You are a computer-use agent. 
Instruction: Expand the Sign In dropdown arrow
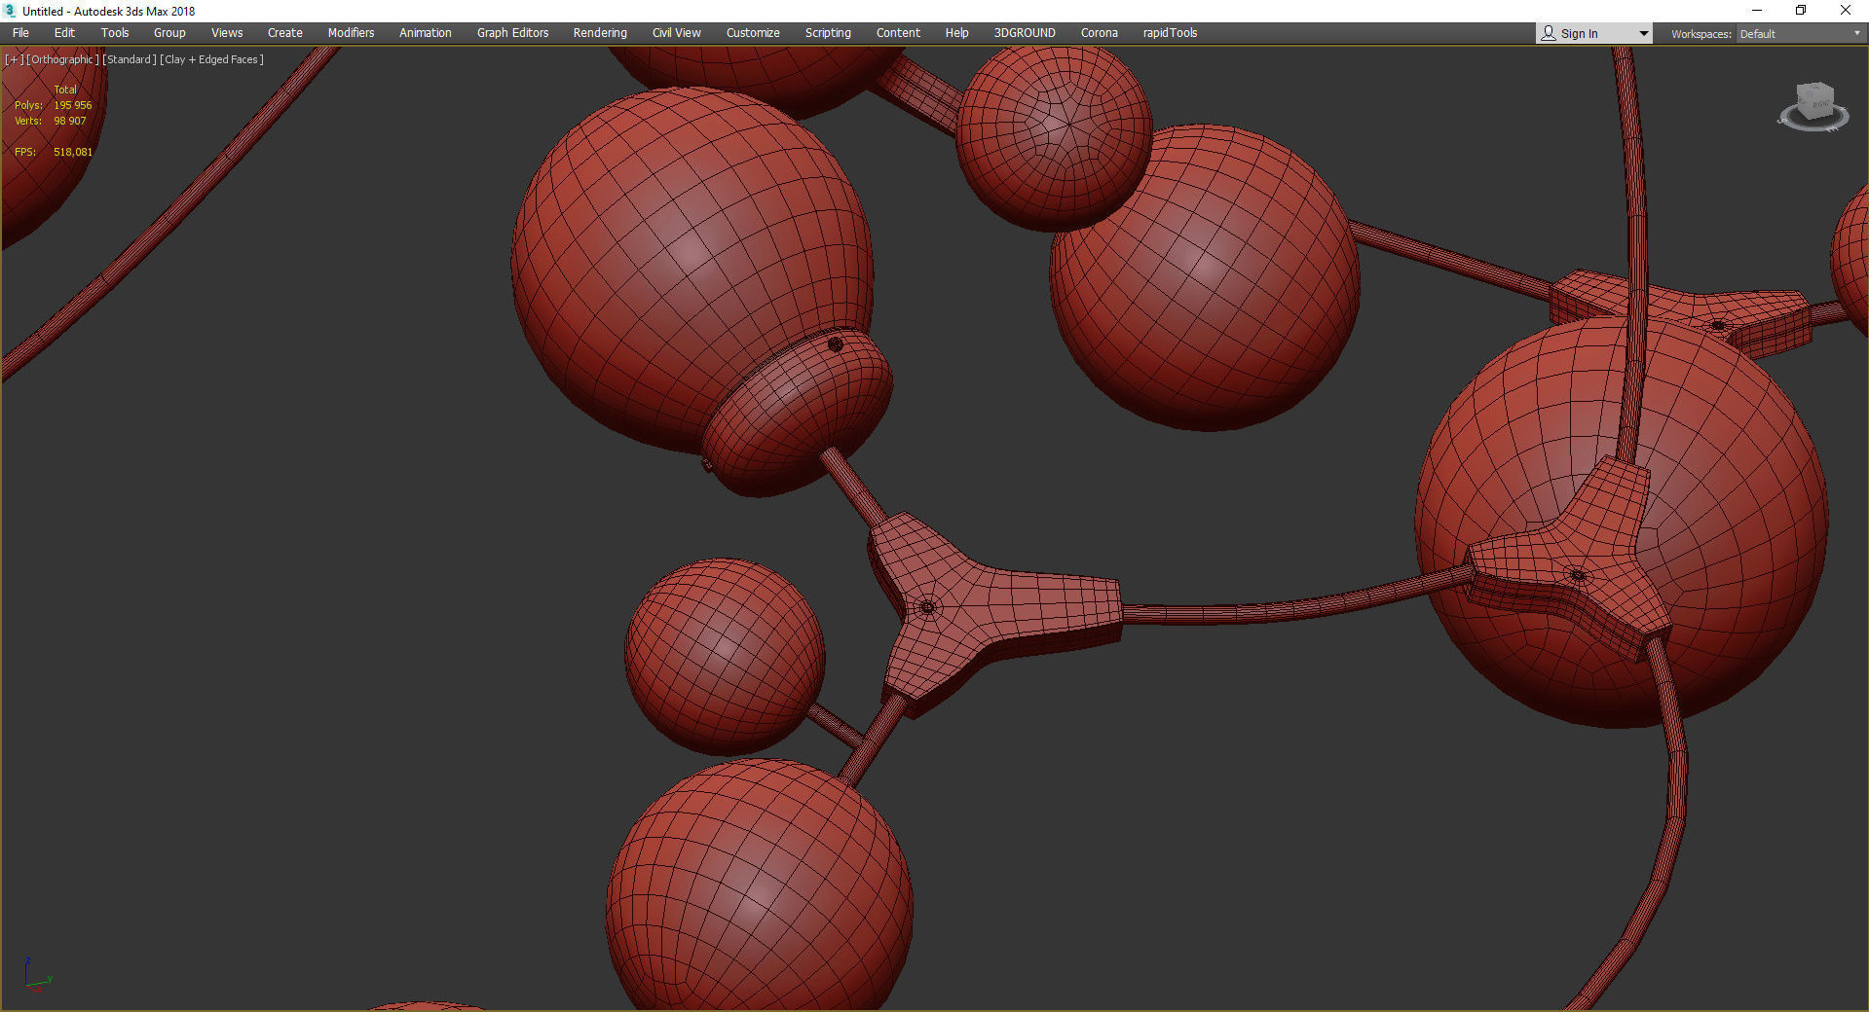tap(1644, 34)
